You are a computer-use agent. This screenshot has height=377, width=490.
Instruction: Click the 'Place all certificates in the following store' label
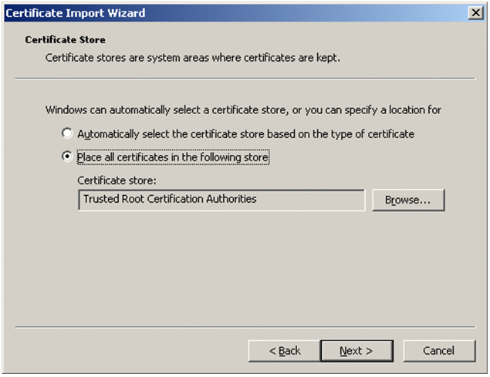point(173,157)
